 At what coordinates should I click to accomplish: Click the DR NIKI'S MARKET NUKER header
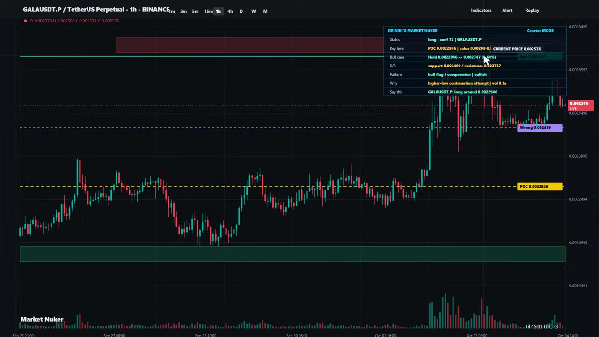(x=412, y=31)
